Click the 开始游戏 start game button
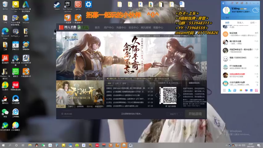Viewport: 263px width, 148px height. pyautogui.click(x=195, y=114)
